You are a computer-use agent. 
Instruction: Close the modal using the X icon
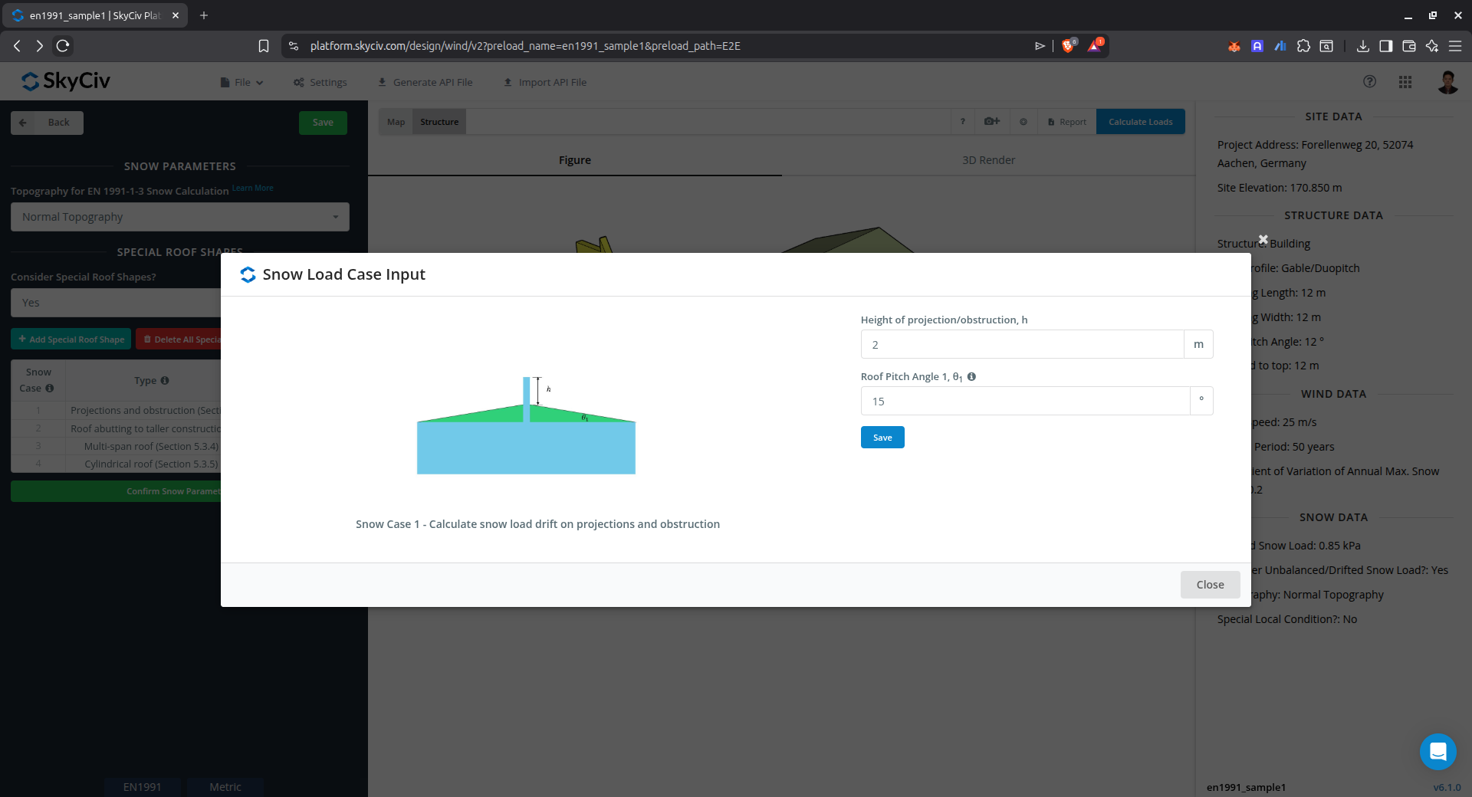[1263, 239]
